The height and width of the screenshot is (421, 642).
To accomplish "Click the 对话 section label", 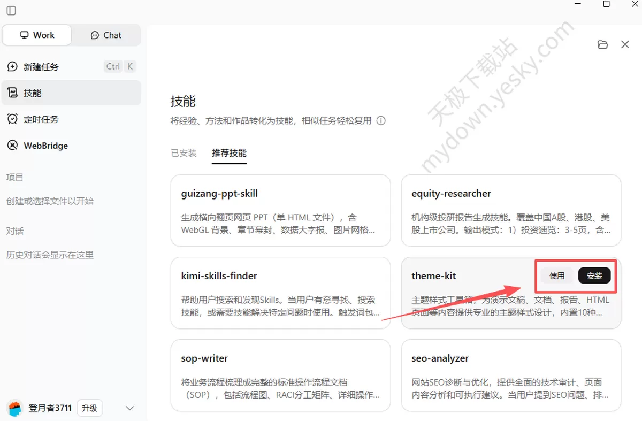I will [x=15, y=231].
